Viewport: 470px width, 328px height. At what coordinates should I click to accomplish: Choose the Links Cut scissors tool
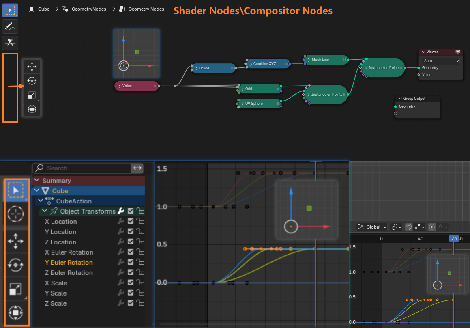tap(10, 42)
